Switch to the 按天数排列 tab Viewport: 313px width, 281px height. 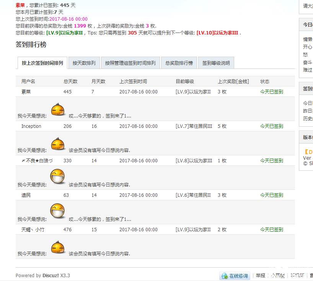click(84, 63)
